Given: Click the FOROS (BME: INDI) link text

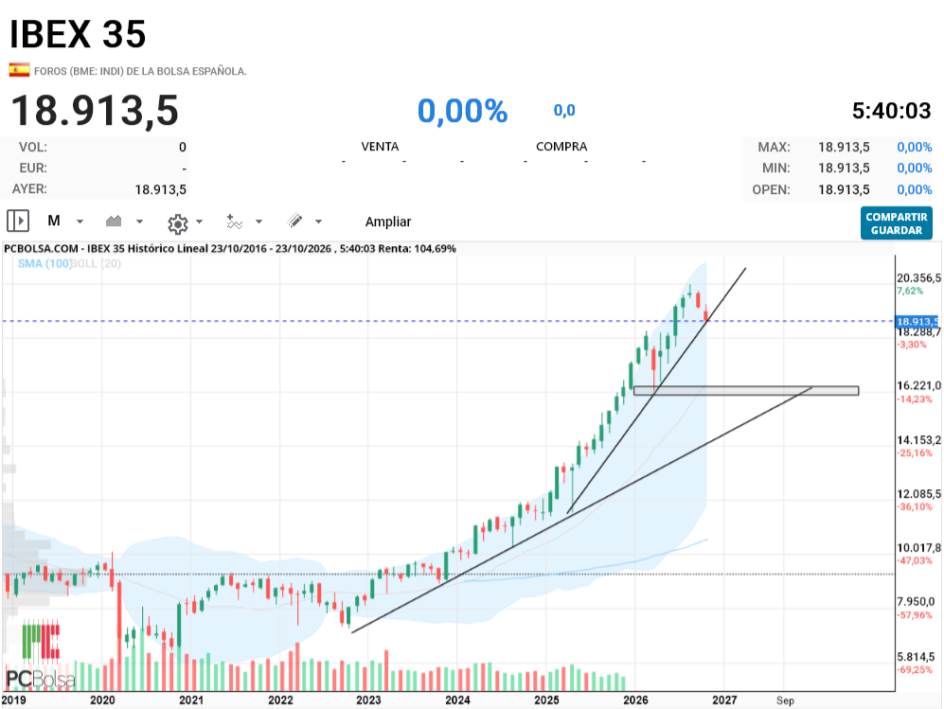Looking at the screenshot, I should [140, 71].
